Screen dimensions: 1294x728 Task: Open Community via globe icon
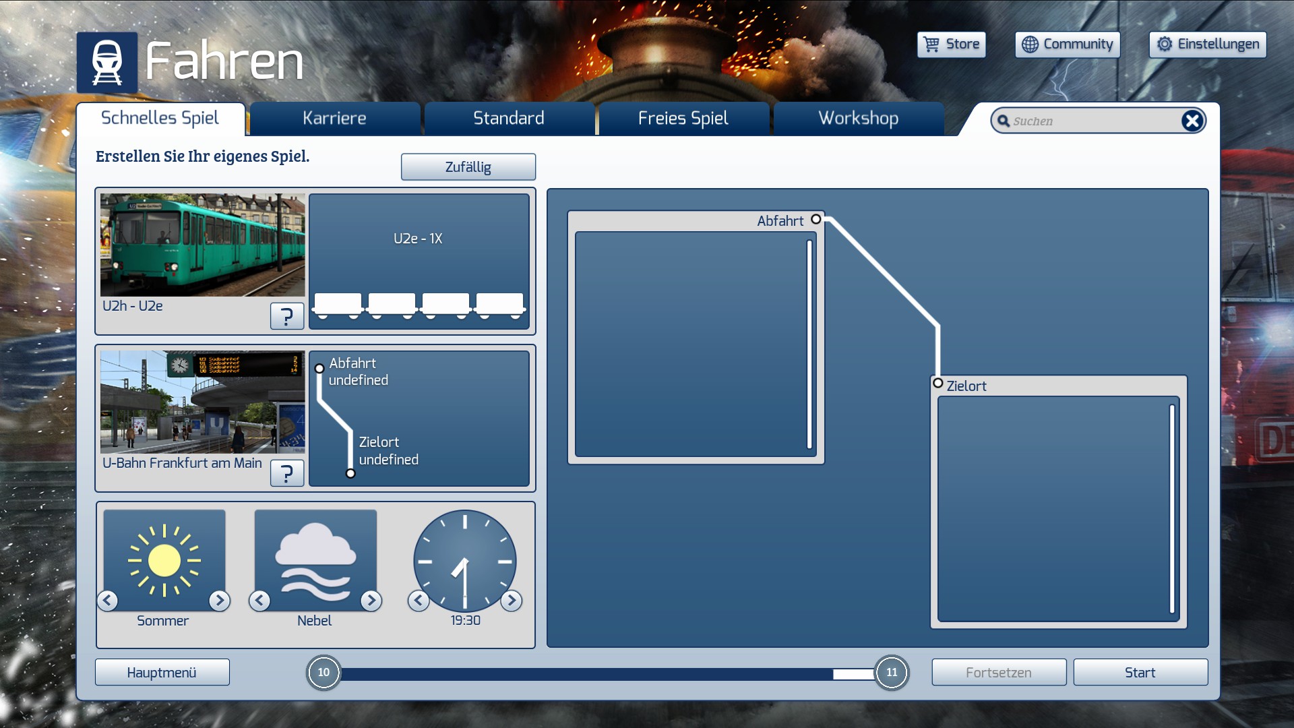pos(1030,44)
